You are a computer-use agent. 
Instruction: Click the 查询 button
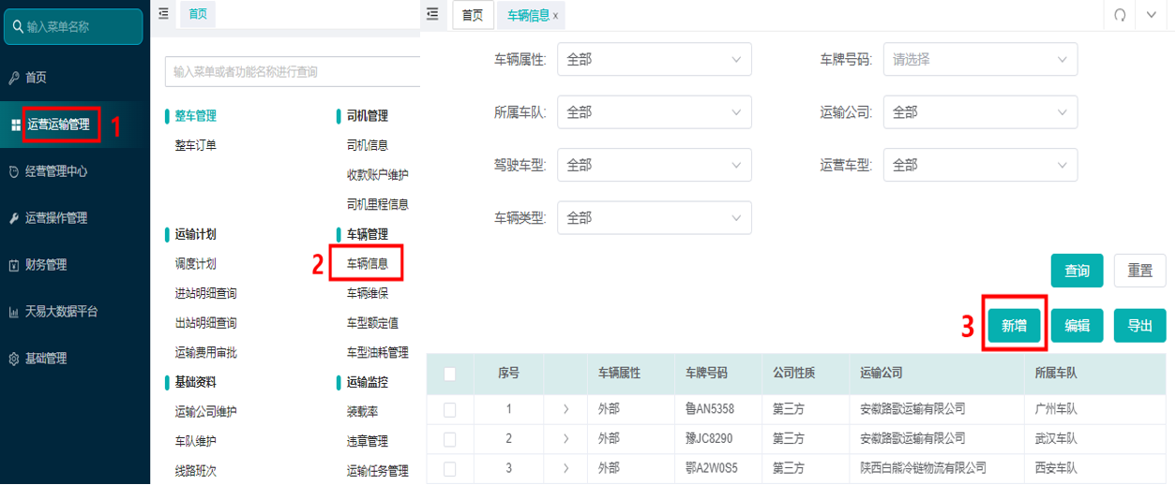pos(1078,271)
